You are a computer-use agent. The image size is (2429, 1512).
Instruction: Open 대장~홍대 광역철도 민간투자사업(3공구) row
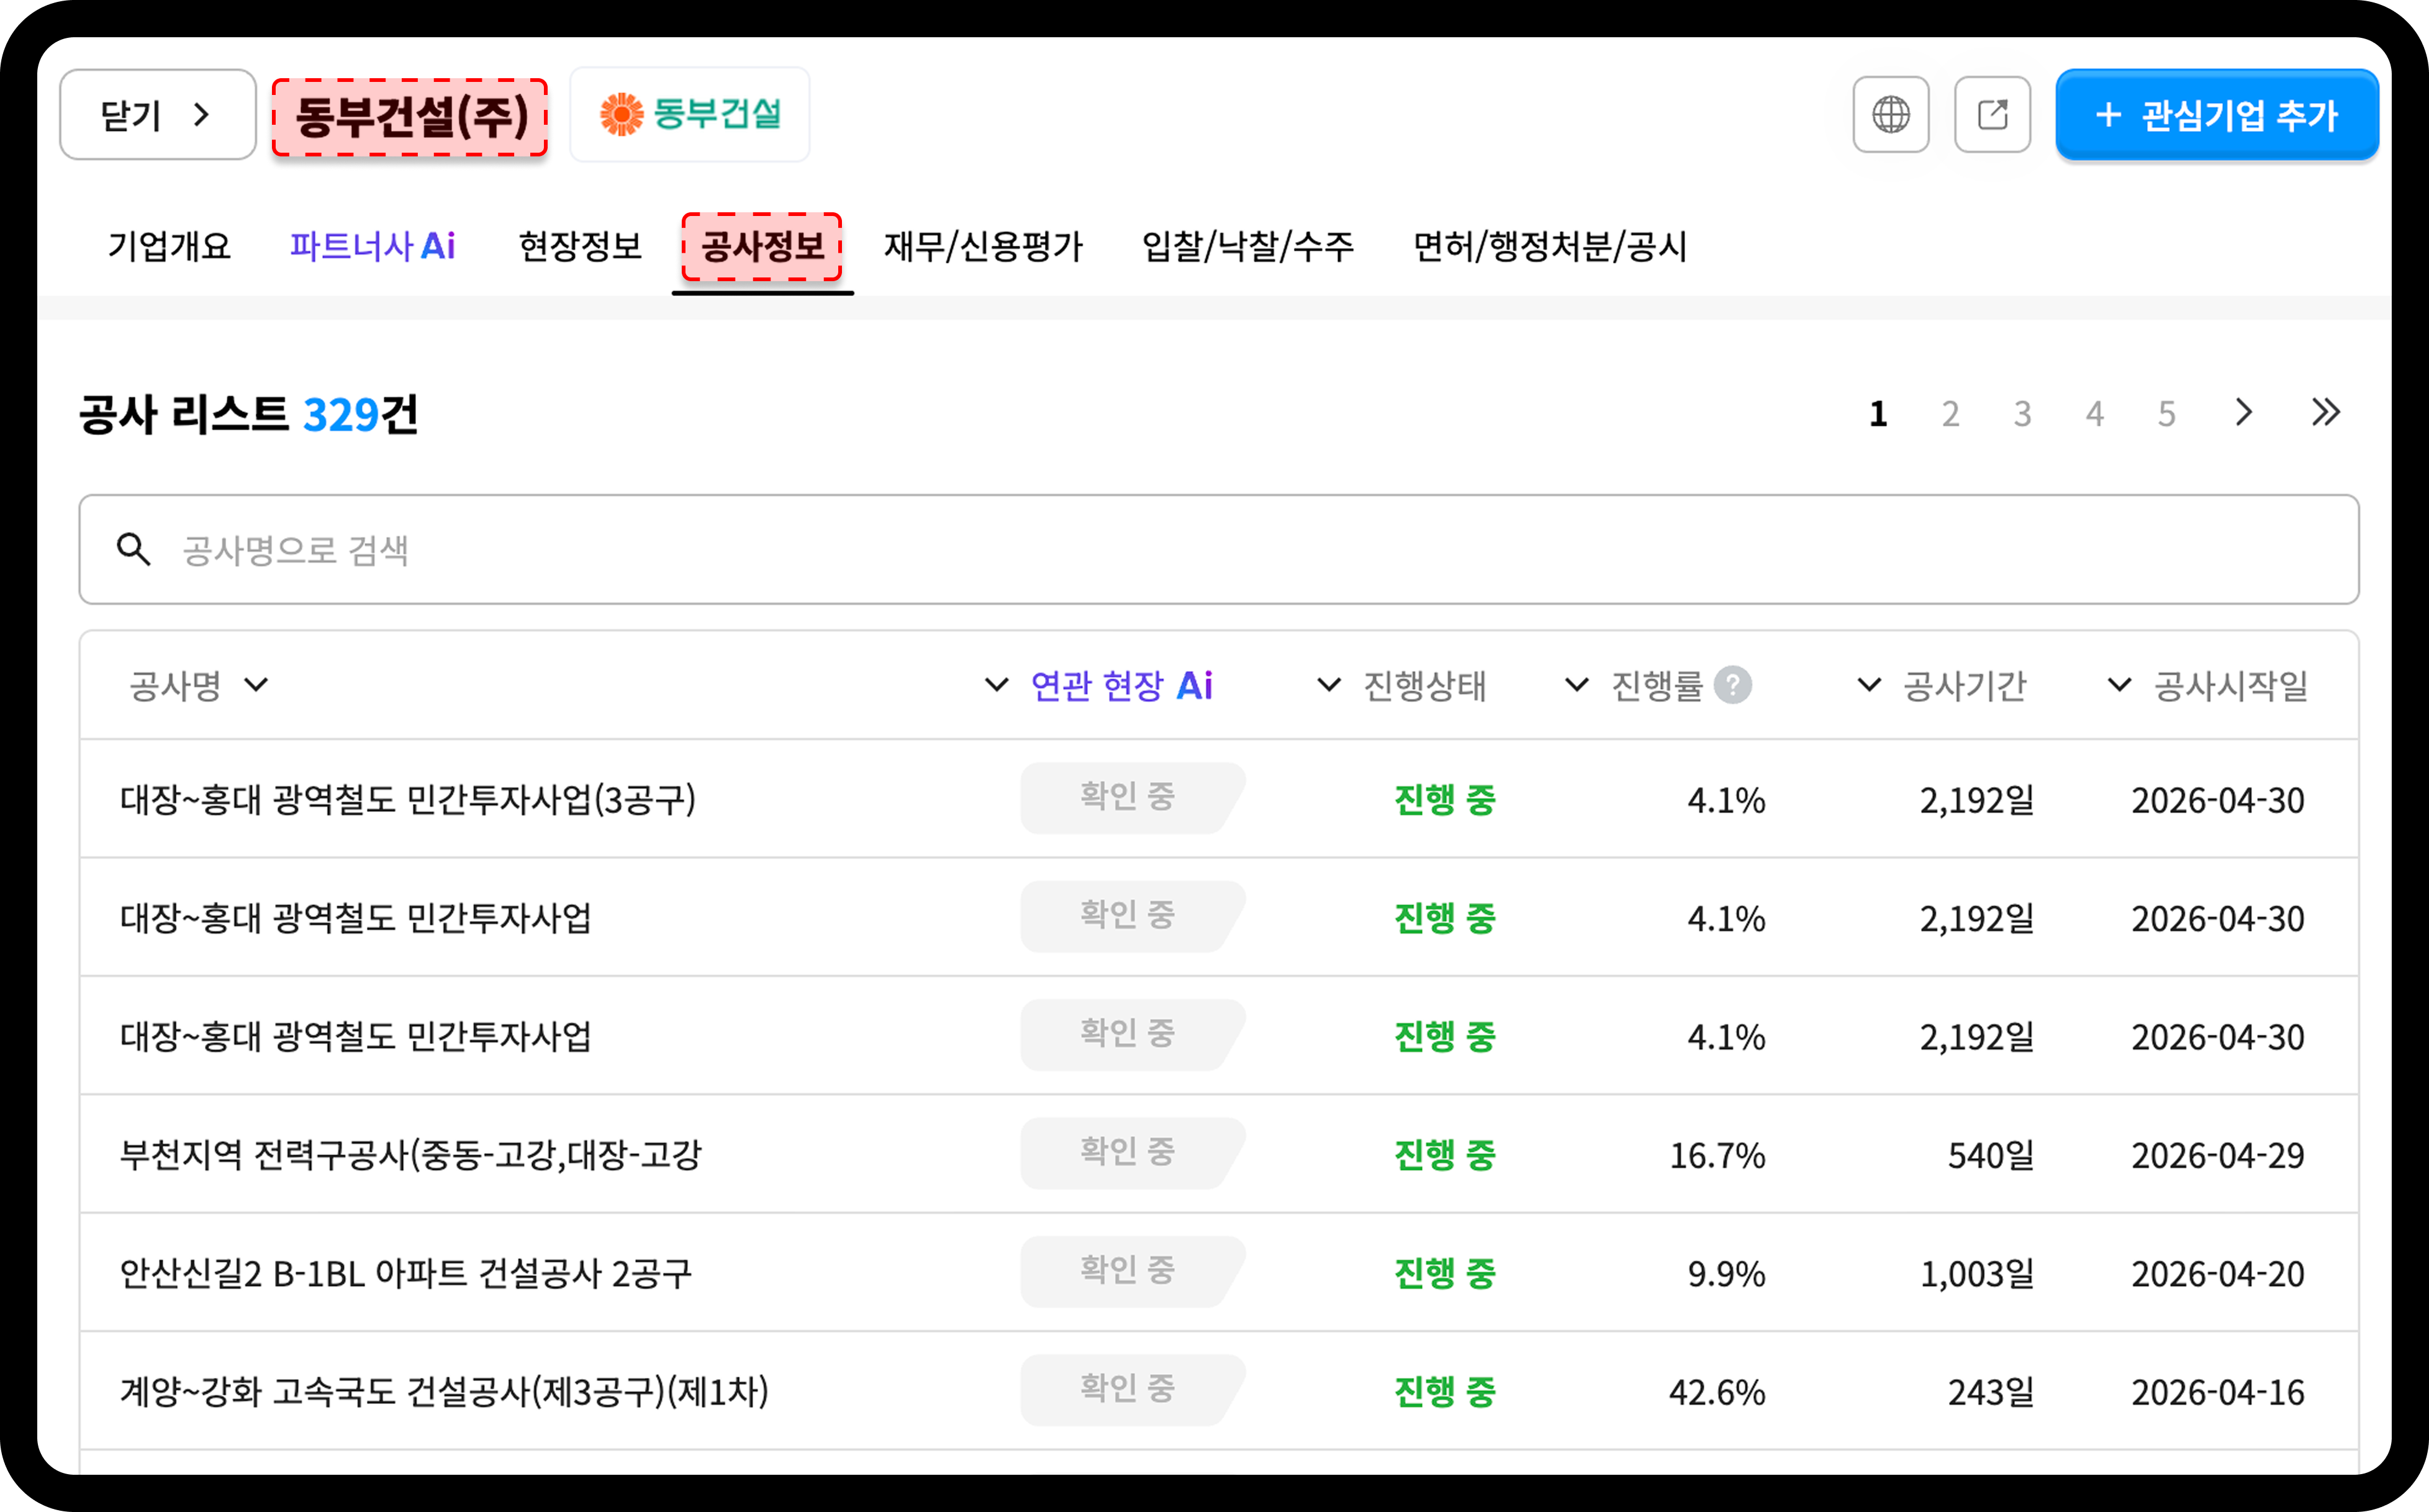click(x=1218, y=799)
